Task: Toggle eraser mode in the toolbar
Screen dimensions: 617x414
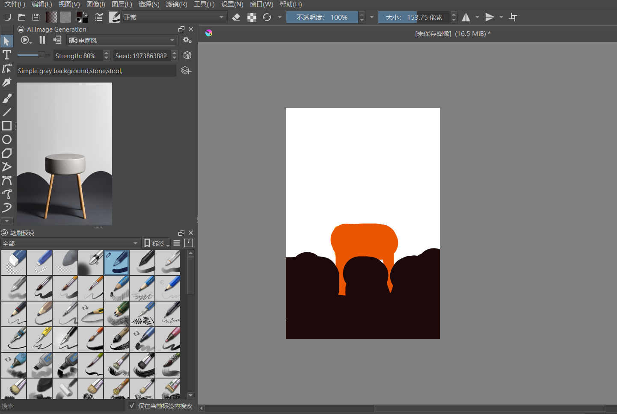Action: (236, 18)
